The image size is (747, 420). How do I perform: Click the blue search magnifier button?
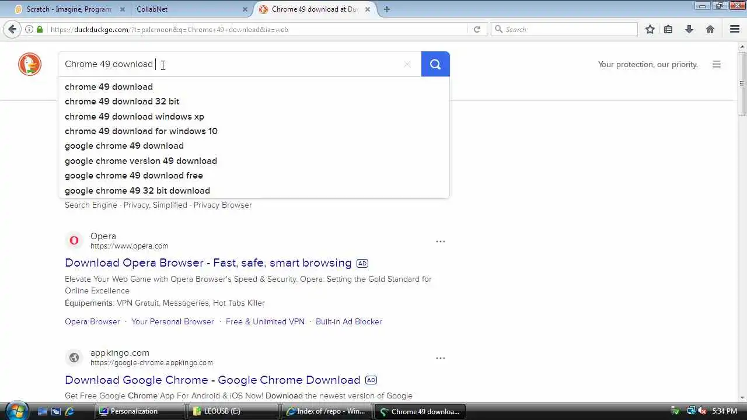(x=435, y=64)
